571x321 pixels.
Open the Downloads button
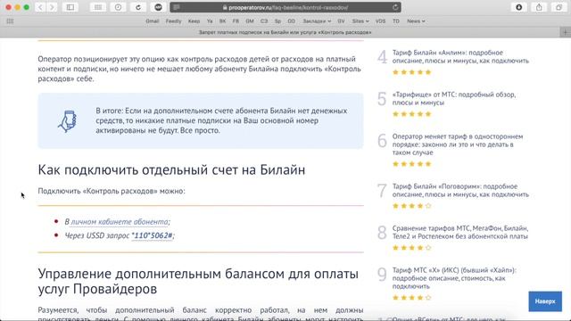[x=519, y=7]
